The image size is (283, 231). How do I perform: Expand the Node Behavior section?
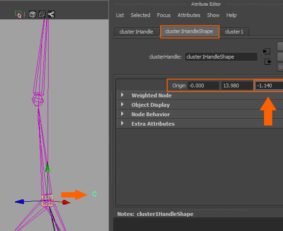tap(122, 114)
